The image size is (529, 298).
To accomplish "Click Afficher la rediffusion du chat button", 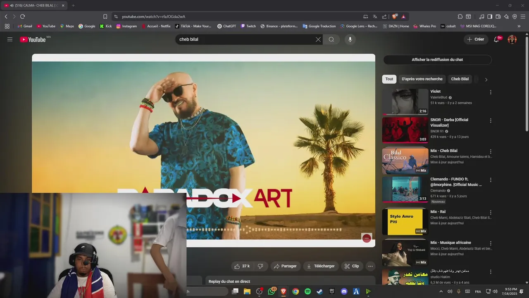I will (x=437, y=60).
